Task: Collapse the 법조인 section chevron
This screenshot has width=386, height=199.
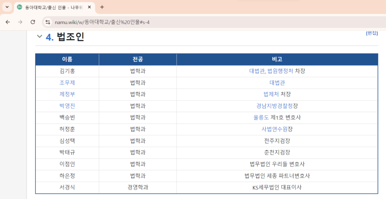Action: pos(39,37)
